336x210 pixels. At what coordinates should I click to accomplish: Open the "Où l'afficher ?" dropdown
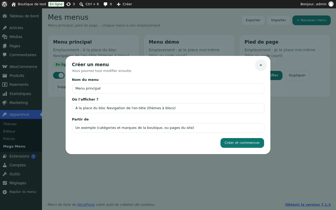(x=168, y=108)
